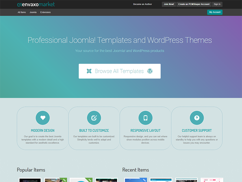Click the RESPONSIVE LAYOUT heading
This screenshot has width=242, height=182.
tap(146, 130)
